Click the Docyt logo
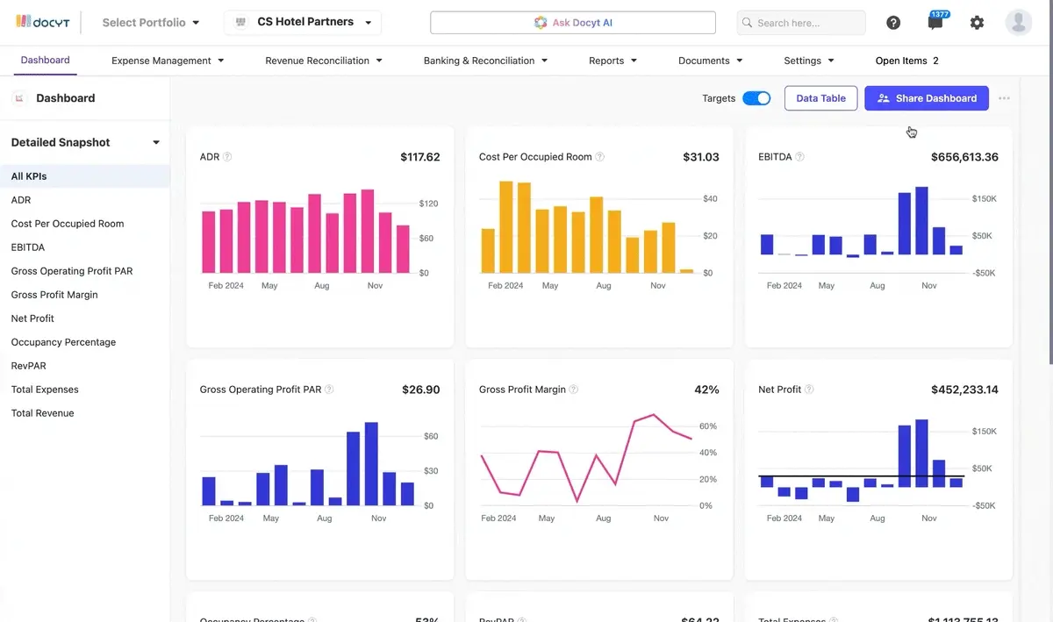This screenshot has height=622, width=1053. [43, 22]
